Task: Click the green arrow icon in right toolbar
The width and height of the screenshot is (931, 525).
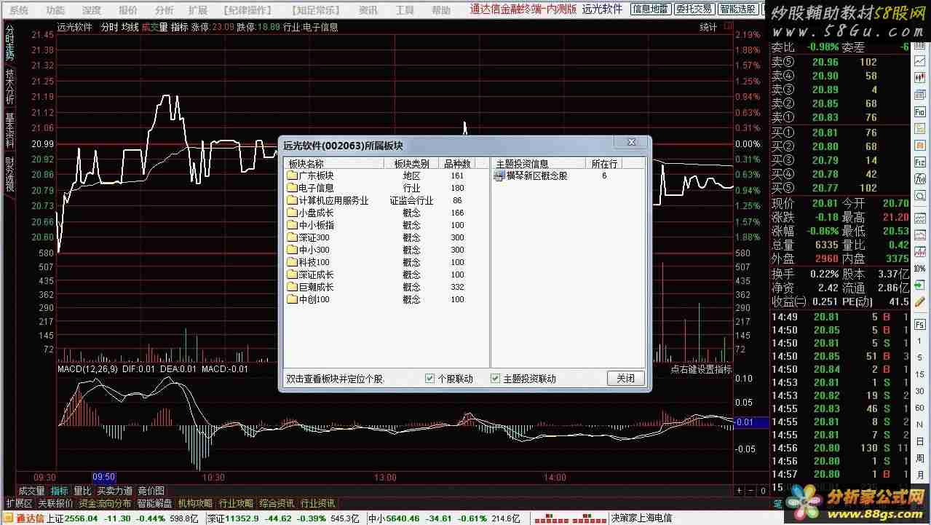Action: click(x=920, y=286)
